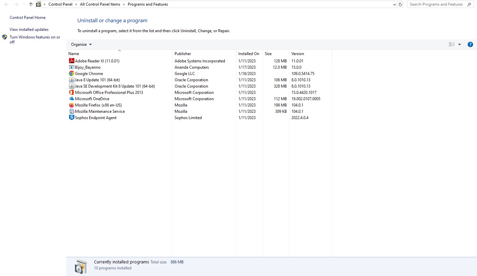This screenshot has width=477, height=276.
Task: Expand the breadcrumb arrow after Control Panel
Action: 76,4
